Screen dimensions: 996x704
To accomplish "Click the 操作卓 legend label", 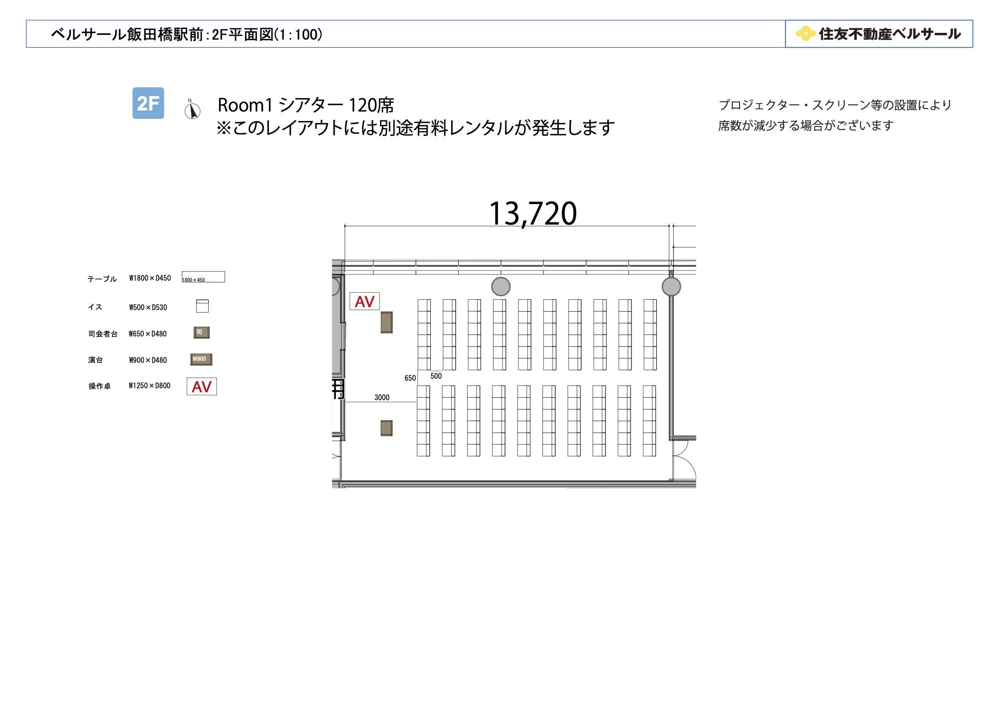I will click(x=100, y=386).
